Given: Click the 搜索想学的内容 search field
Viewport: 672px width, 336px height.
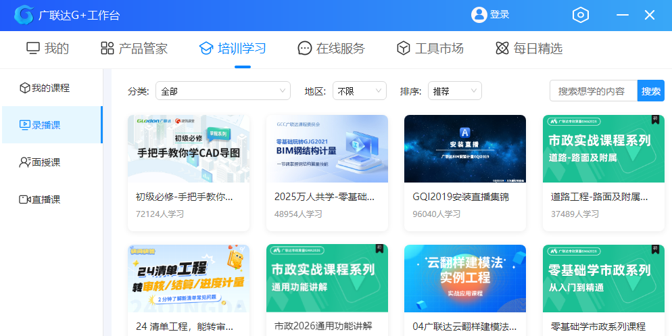Looking at the screenshot, I should [594, 91].
